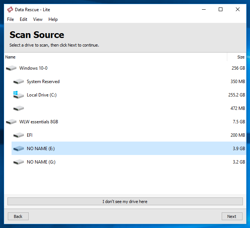Viewport: 250px width, 228px height.
Task: Click the System Reserved partition icon
Action: (19, 82)
